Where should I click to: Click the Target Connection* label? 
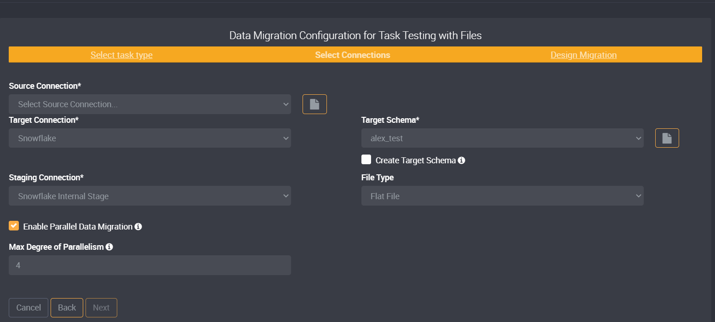click(44, 120)
